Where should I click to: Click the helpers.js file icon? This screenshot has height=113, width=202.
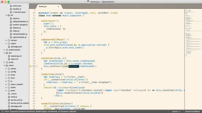coord(11,28)
